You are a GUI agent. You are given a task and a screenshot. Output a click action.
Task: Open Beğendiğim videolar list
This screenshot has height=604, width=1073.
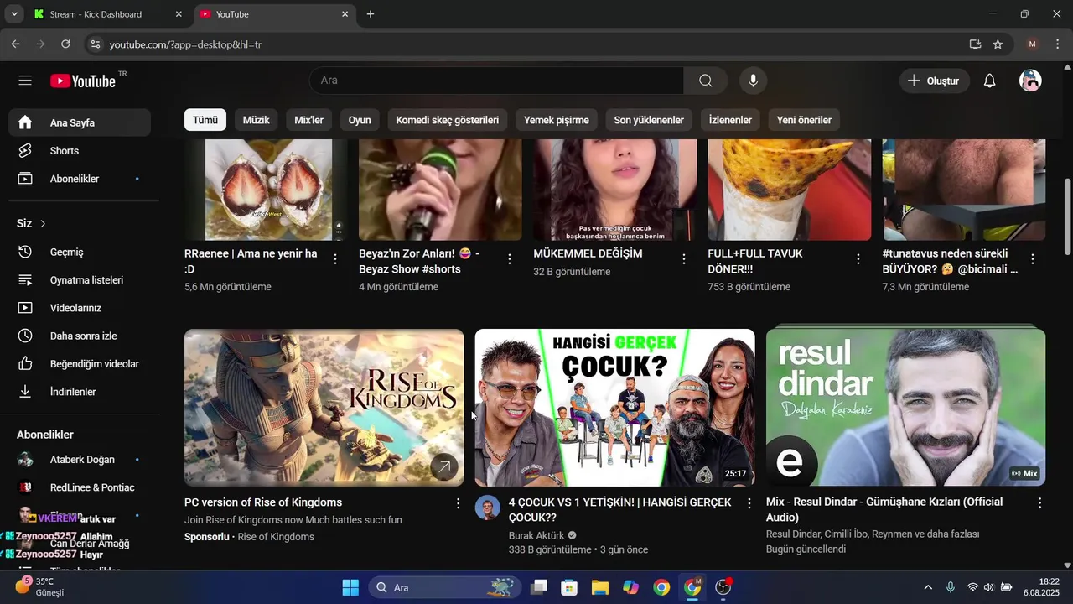[80, 364]
